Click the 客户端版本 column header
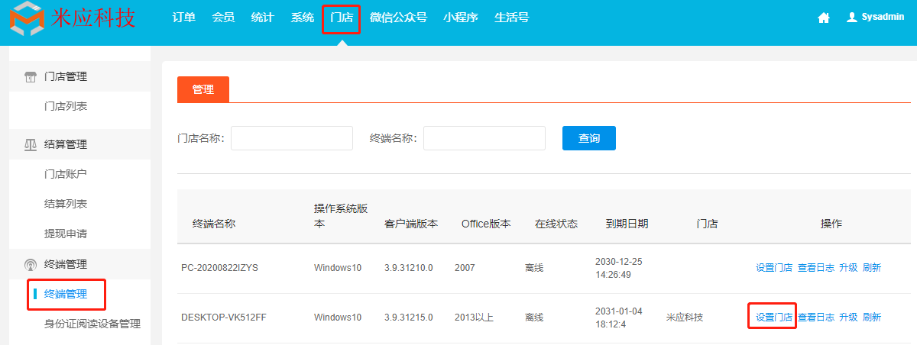The height and width of the screenshot is (345, 917). coord(411,224)
